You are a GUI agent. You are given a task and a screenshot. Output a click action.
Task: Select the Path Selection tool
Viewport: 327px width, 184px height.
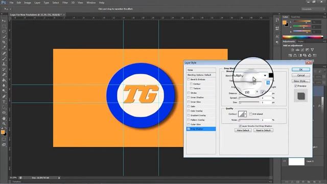point(4,107)
